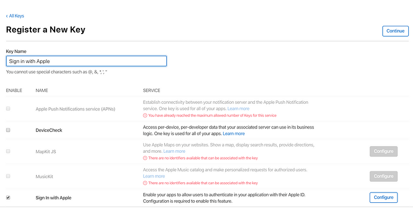Uncheck the Sign In with Apple checkbox

coord(8,198)
